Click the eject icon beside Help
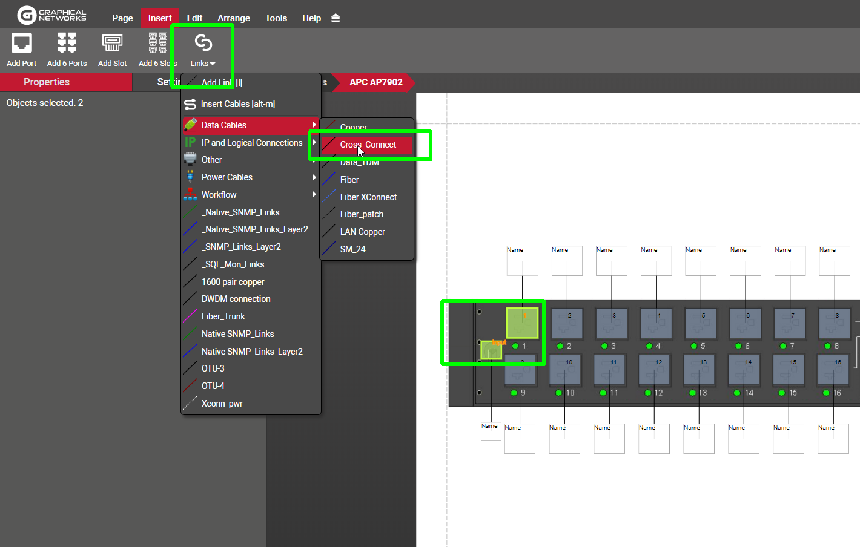 tap(336, 18)
